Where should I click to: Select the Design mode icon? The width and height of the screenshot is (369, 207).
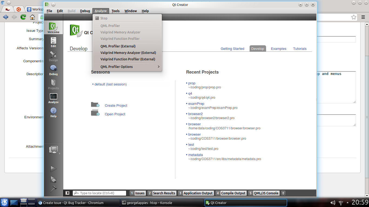click(53, 56)
